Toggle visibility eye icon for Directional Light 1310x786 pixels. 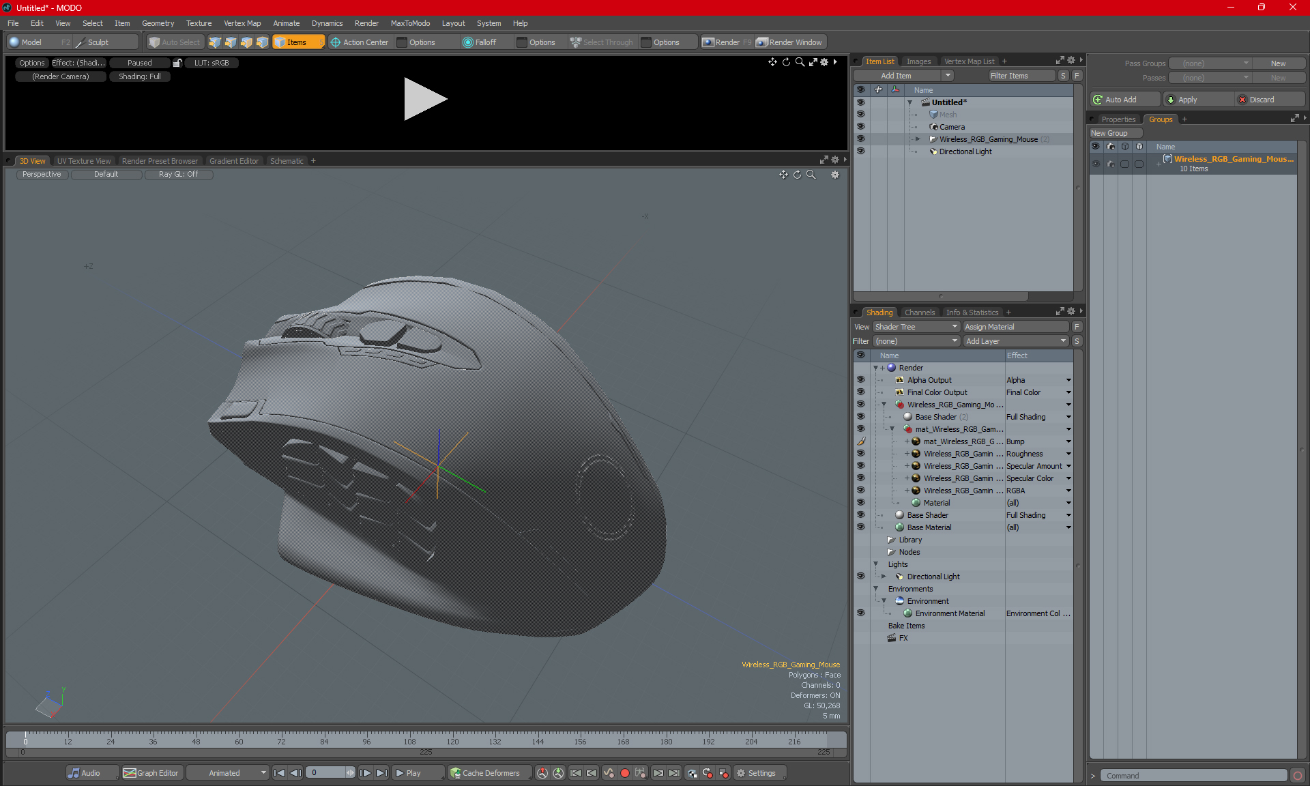coord(860,151)
